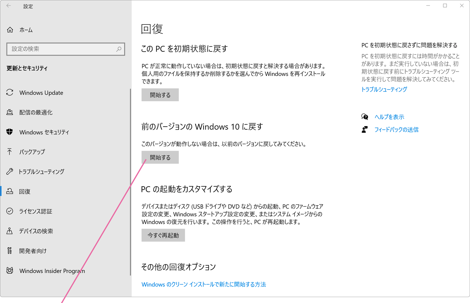Click heading 前のバージョンの Windows 10 に戻す
The image size is (470, 303).
(x=202, y=127)
